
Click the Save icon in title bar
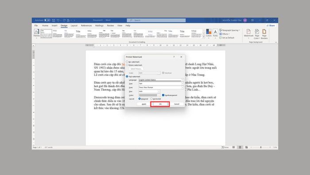tap(54, 20)
